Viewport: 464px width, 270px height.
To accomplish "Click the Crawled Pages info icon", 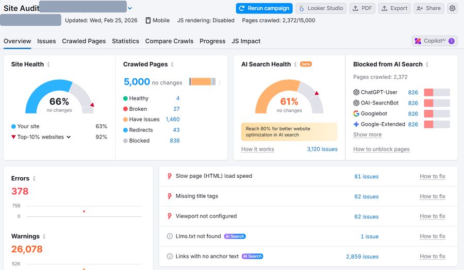I will (172, 64).
